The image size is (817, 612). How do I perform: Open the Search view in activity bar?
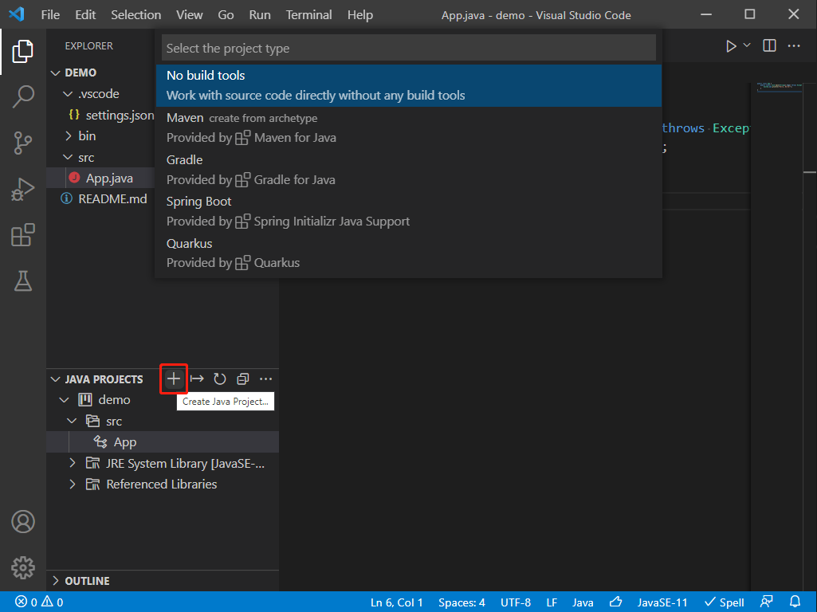[23, 97]
